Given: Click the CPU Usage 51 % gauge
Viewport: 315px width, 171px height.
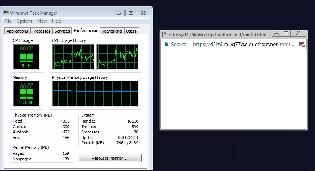Looking at the screenshot, I should (x=26, y=57).
